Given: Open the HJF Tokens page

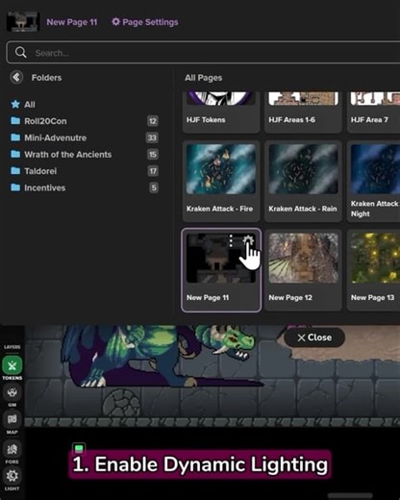Looking at the screenshot, I should [221, 112].
